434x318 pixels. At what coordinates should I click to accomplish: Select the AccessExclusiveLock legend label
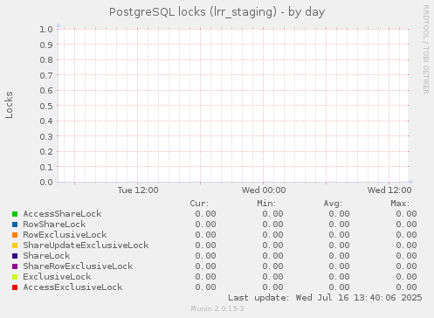[x=72, y=287]
